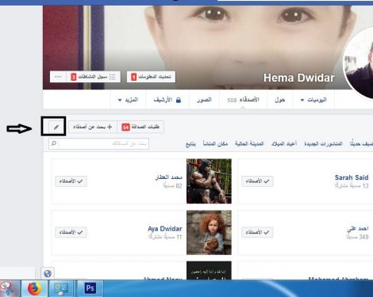Click the globe icon at bottom left
Viewport: 373px width, 297px height.
point(48,273)
